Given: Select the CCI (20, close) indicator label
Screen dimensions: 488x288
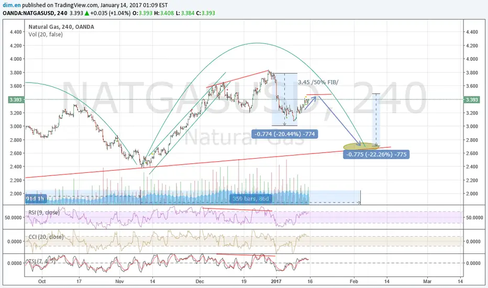Looking at the screenshot, I should pos(46,237).
